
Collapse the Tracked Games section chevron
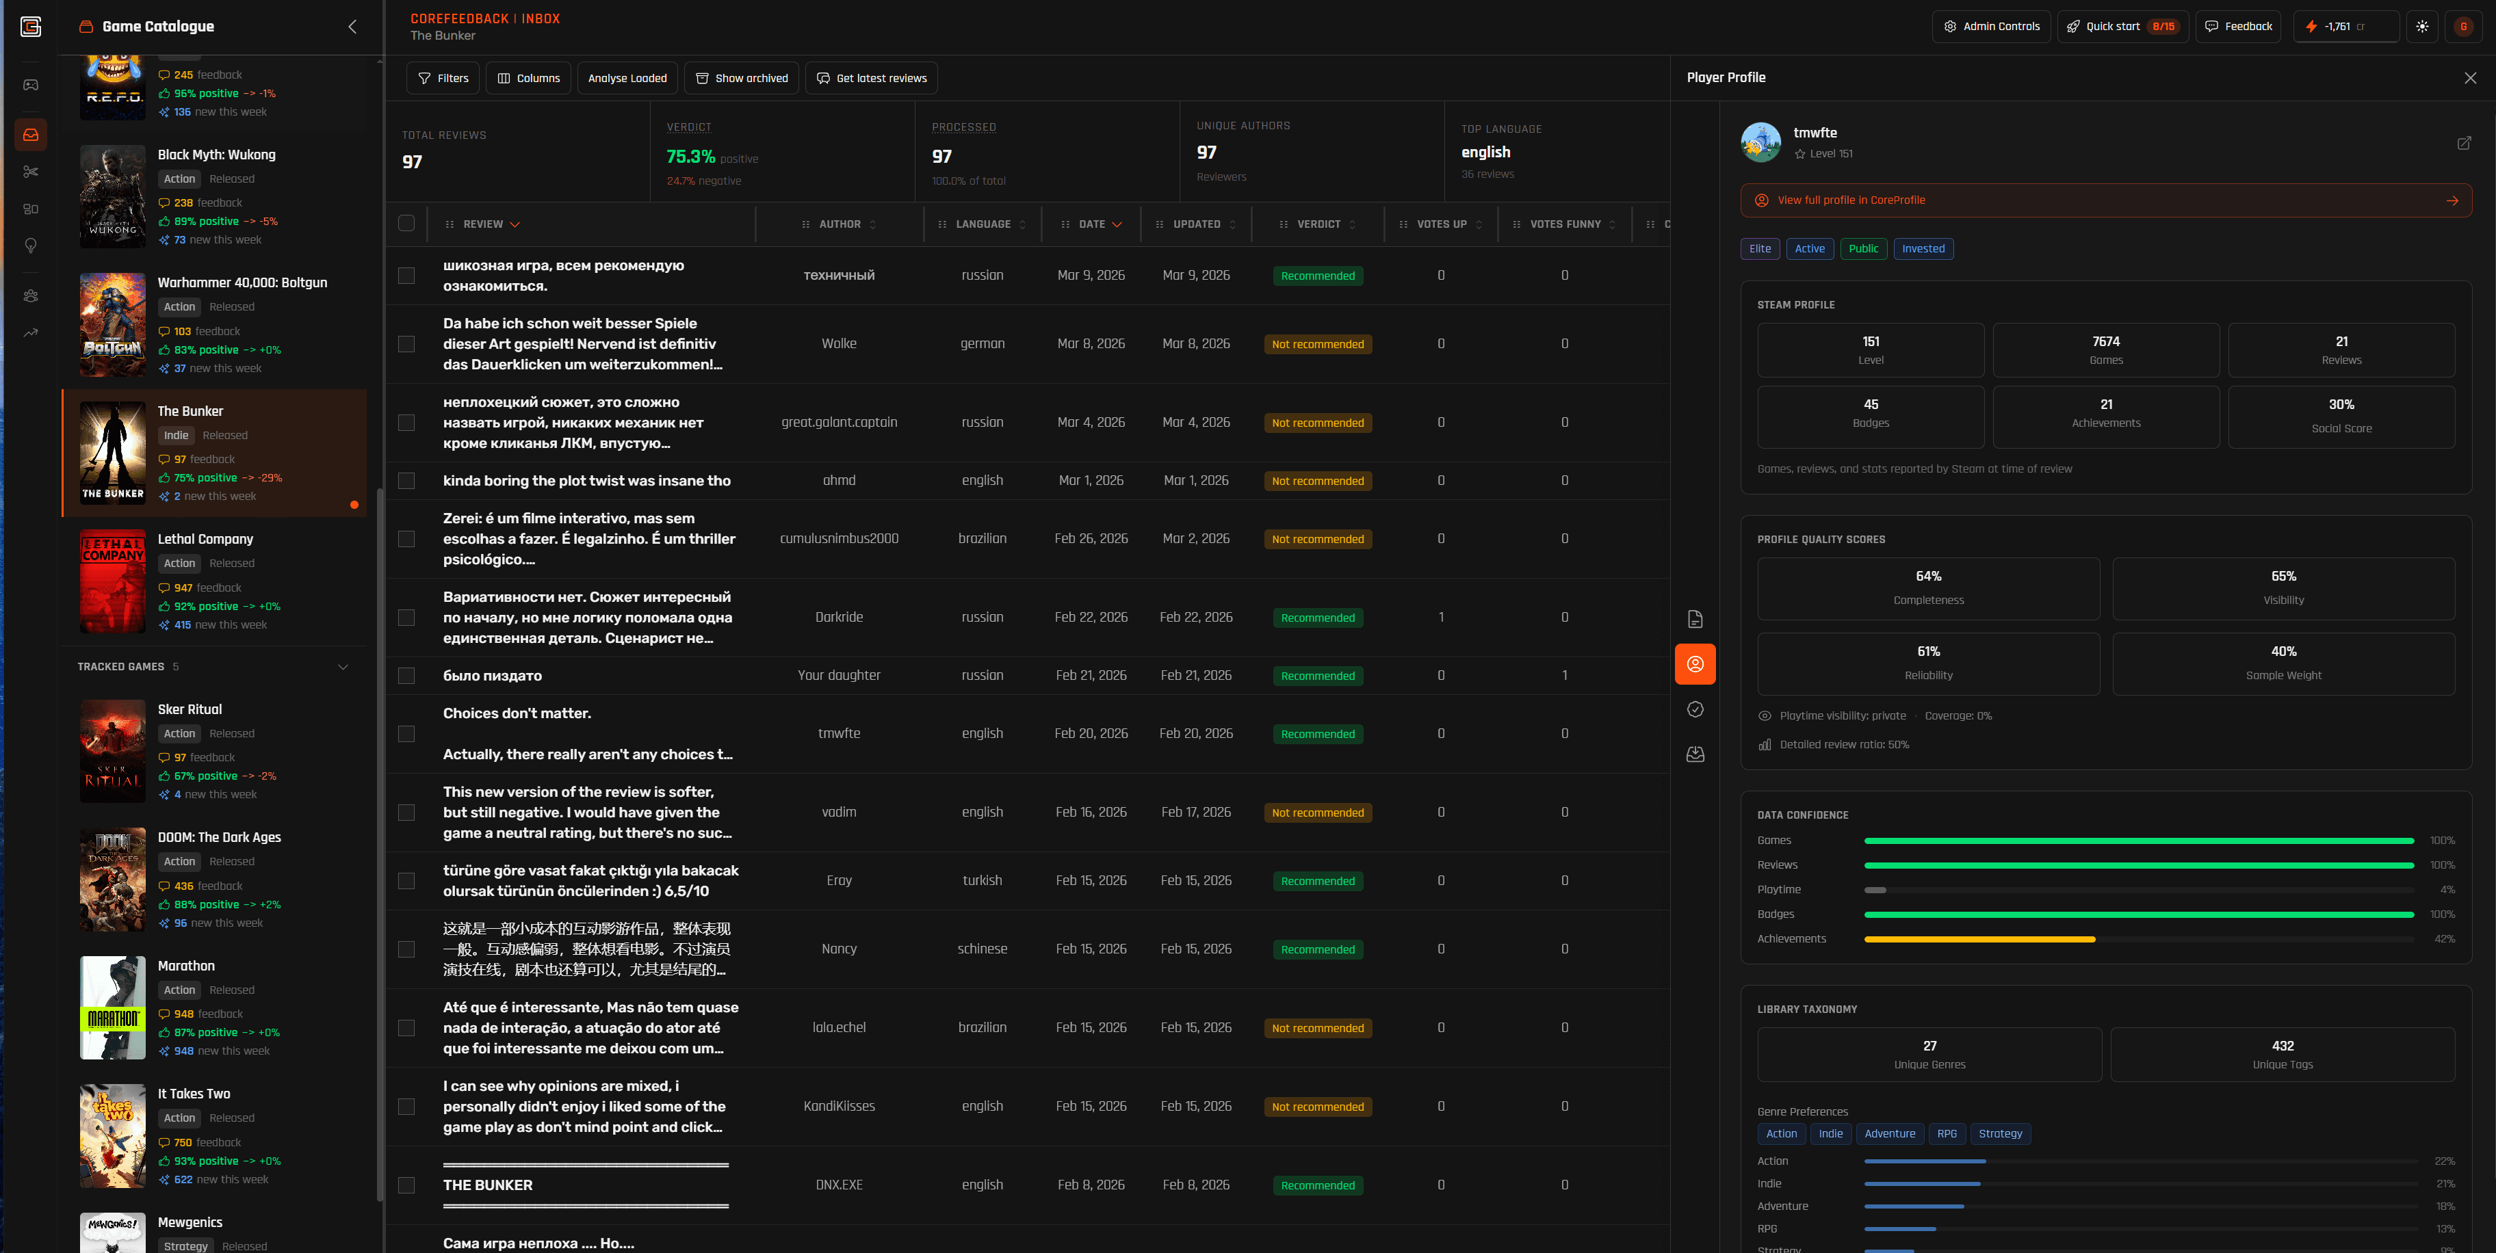click(343, 667)
